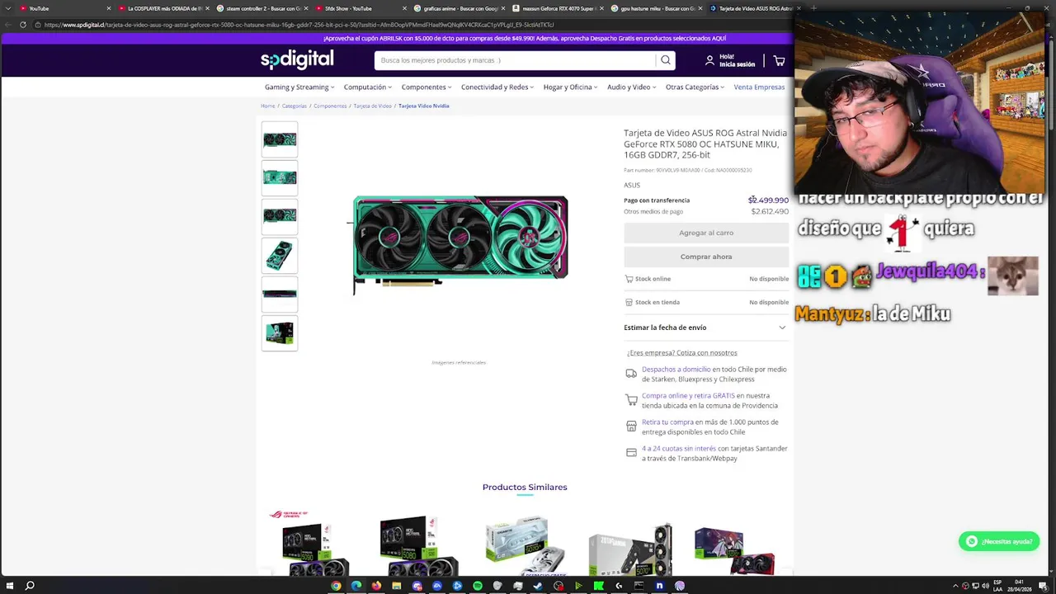Click the card icon next to cuotas sin interés
The height and width of the screenshot is (594, 1056).
point(631,453)
